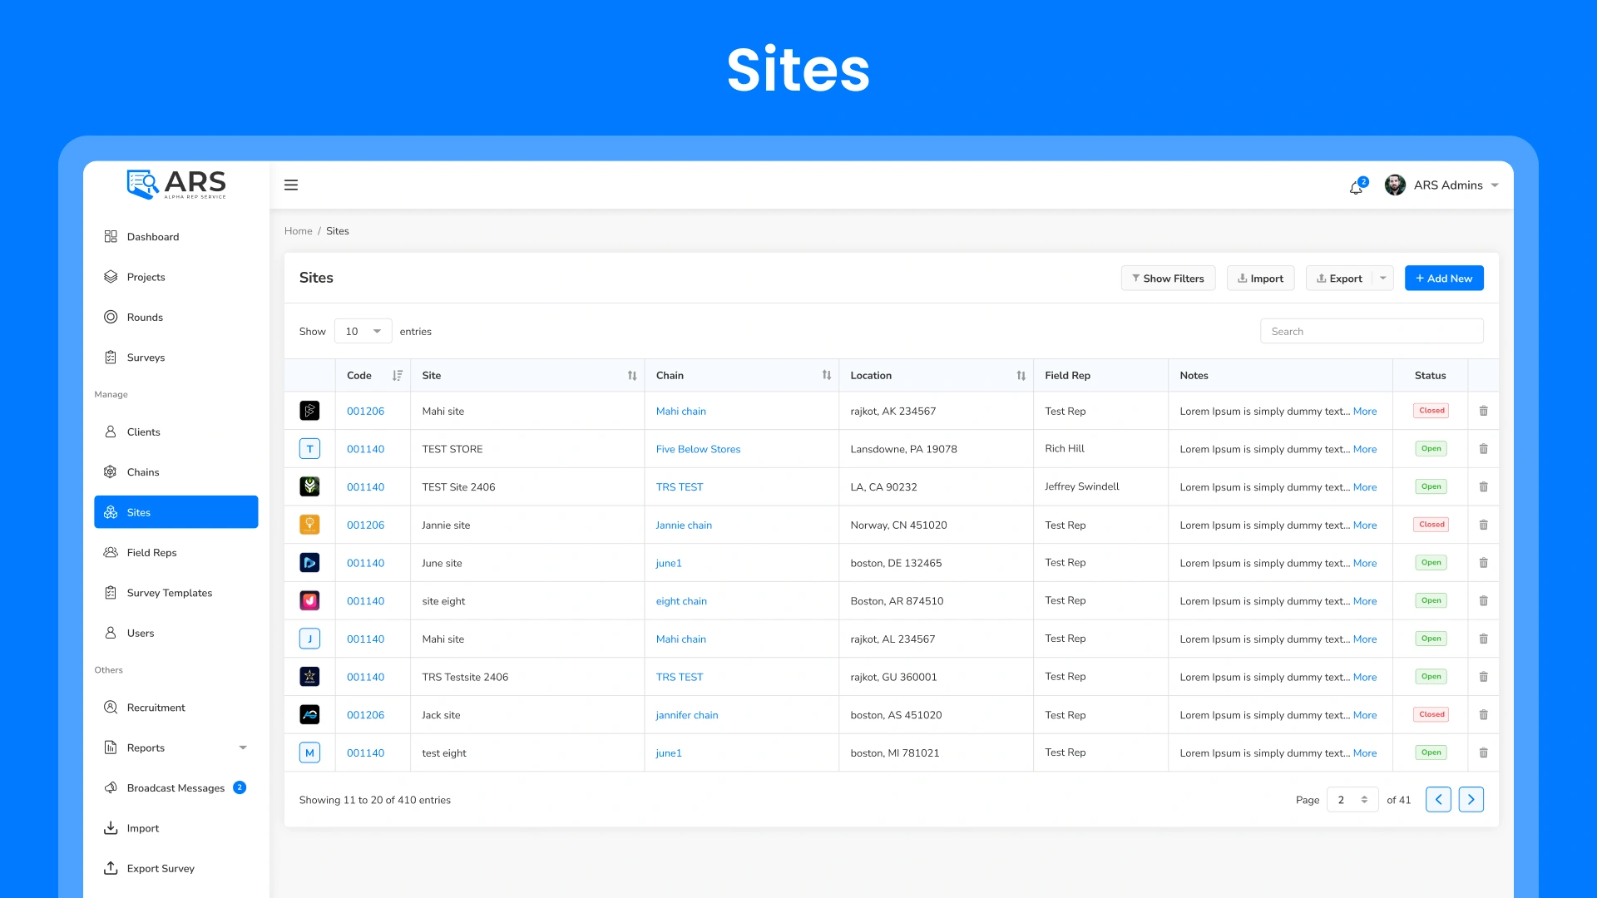Click Open status badge of TEST STORE
Image resolution: width=1597 pixels, height=898 pixels.
(1431, 449)
